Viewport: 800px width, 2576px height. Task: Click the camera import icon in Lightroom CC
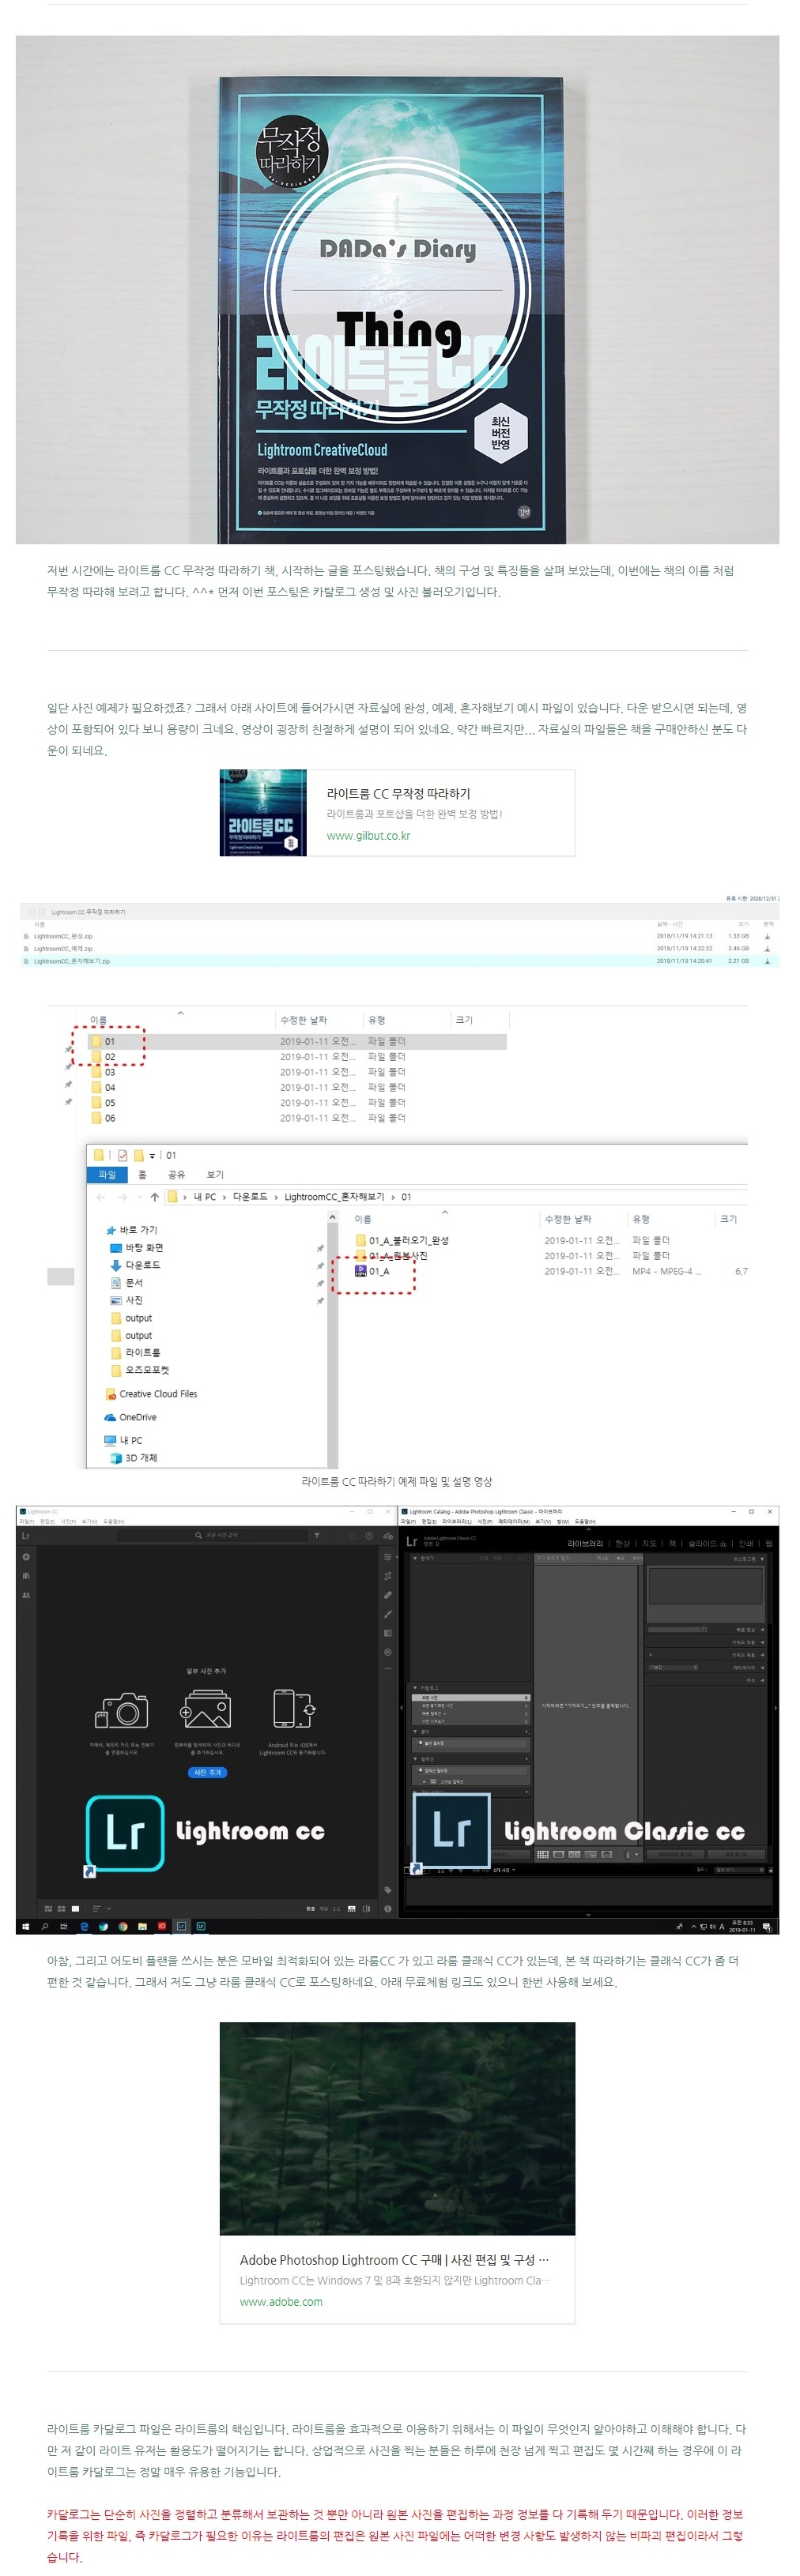(123, 1710)
